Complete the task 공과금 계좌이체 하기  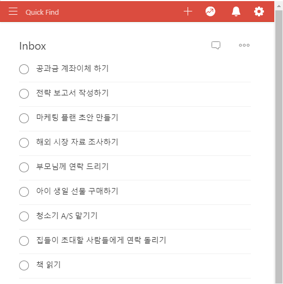coord(24,69)
